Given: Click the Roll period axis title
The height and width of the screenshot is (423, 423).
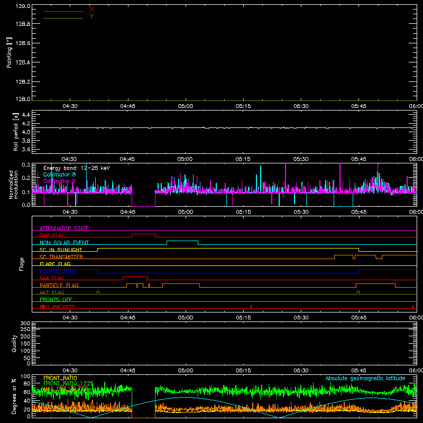Looking at the screenshot, I should [x=15, y=132].
